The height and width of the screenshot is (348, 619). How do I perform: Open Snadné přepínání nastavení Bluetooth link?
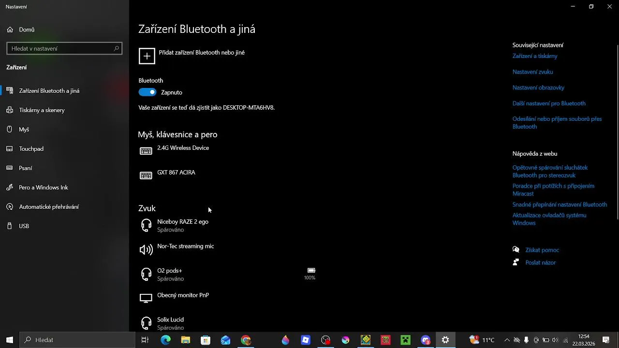[560, 205]
